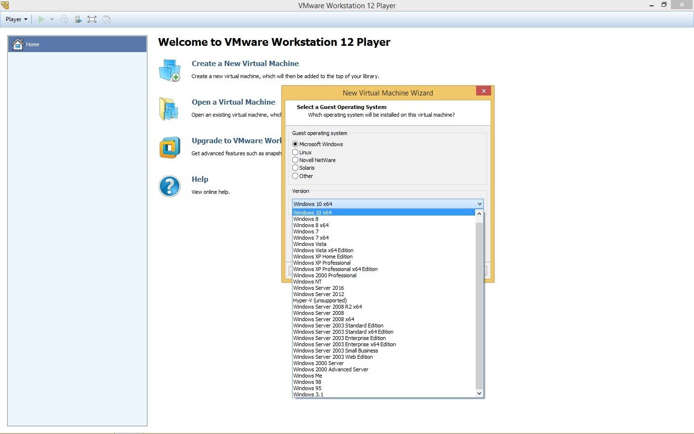Choose Windows 7 x64 in the version list
The image size is (694, 434).
[384, 238]
